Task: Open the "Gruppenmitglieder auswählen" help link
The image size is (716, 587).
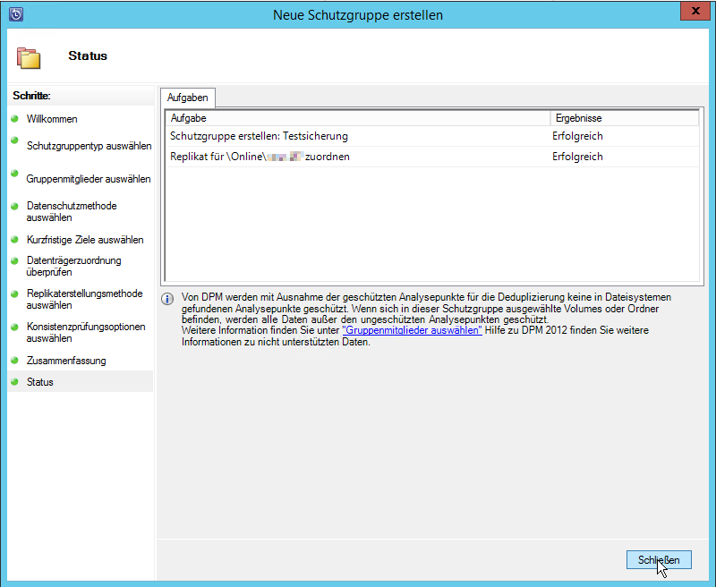Action: [x=412, y=330]
